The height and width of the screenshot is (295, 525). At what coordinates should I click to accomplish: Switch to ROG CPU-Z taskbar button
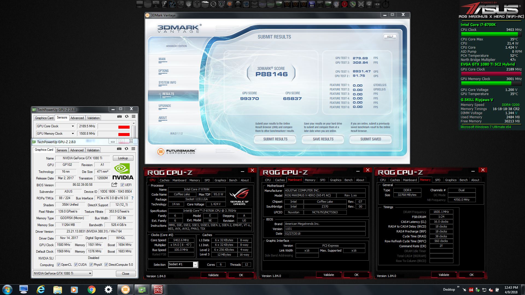click(x=158, y=290)
